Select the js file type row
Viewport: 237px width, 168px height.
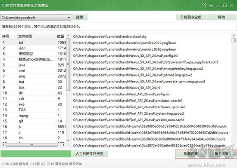click(x=34, y=127)
